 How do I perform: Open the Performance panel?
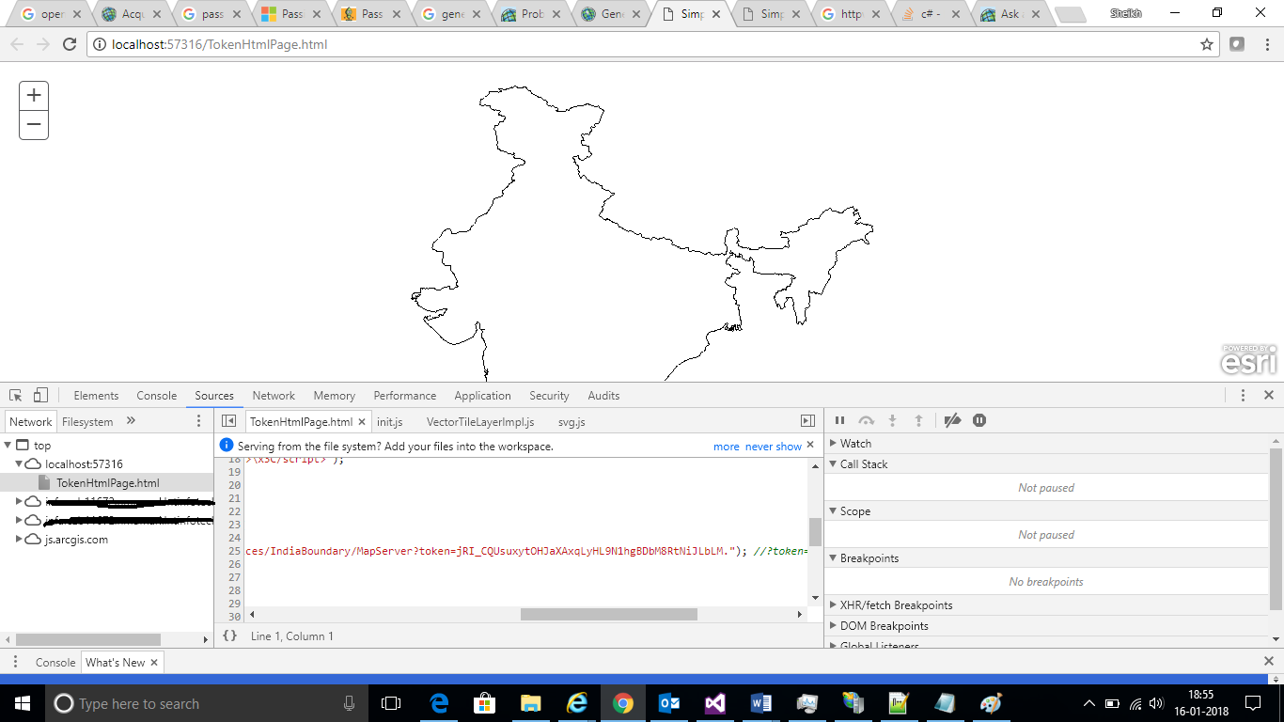405,396
